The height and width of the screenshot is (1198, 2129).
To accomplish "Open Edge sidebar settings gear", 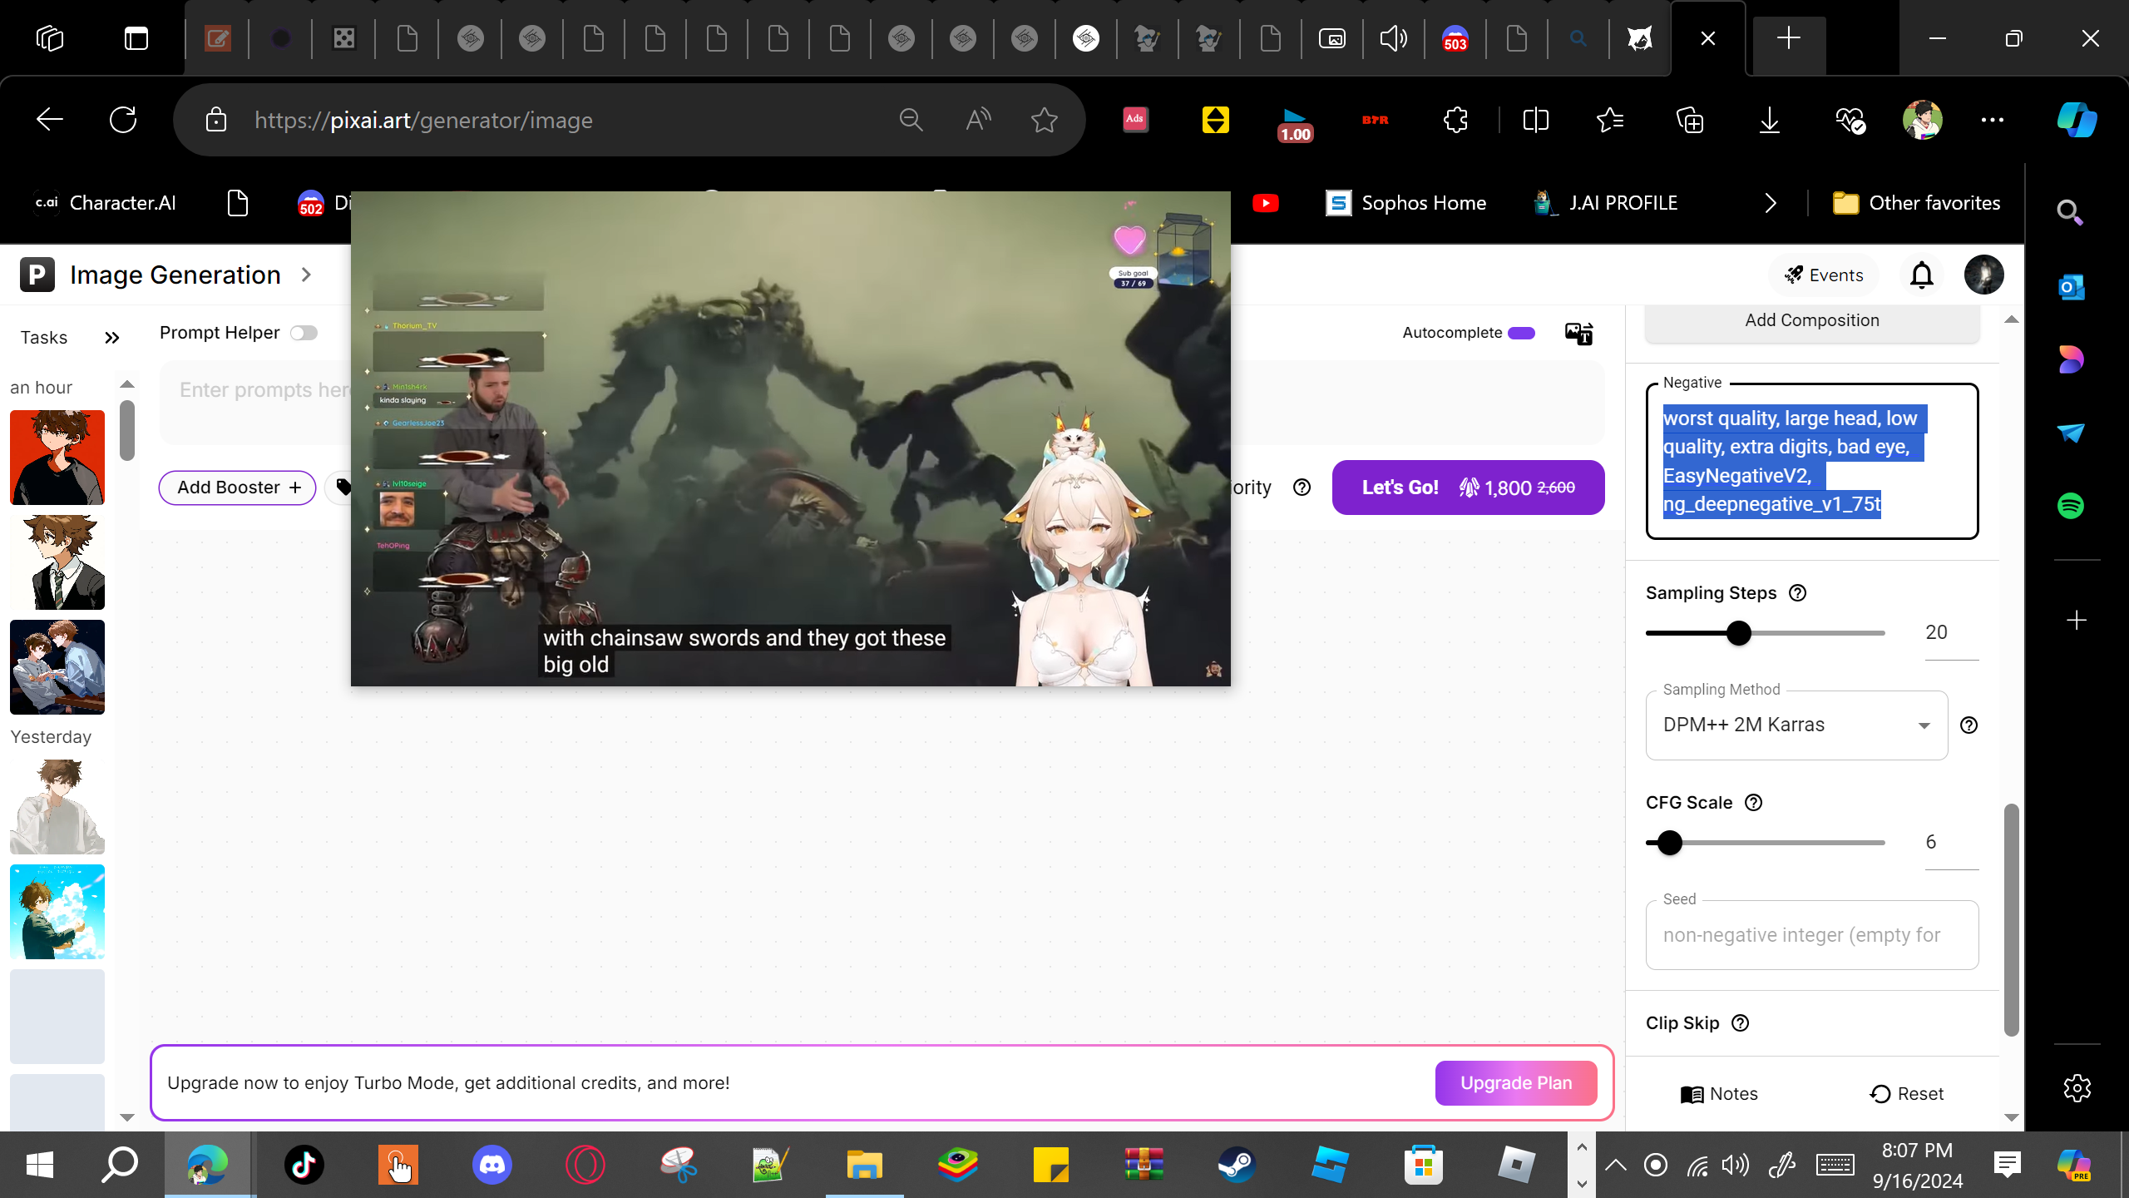I will click(2077, 1087).
